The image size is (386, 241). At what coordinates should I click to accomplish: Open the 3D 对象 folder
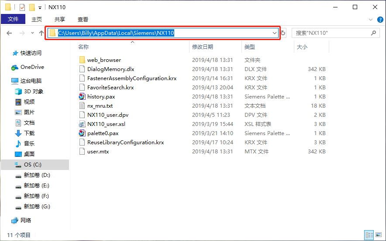pos(34,92)
